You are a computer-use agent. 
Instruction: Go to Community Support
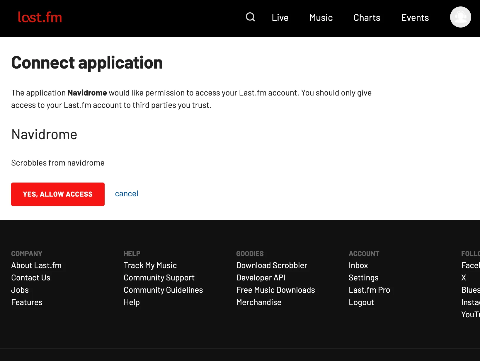click(x=159, y=277)
